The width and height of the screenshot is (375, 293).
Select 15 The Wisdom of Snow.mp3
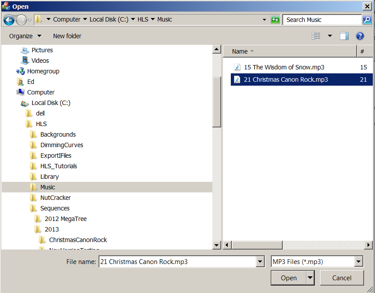pos(284,67)
